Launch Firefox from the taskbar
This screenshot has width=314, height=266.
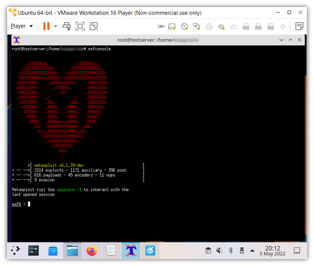coord(92,250)
